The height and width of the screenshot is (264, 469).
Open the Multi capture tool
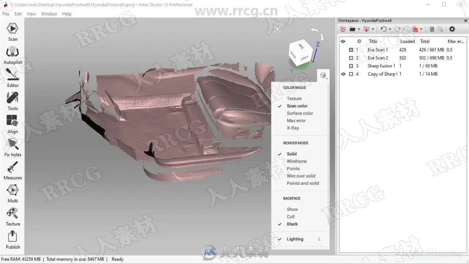tap(13, 194)
